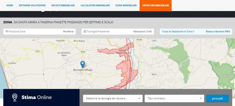Follow the 'Passa a Borsino PRO' link

218,32
